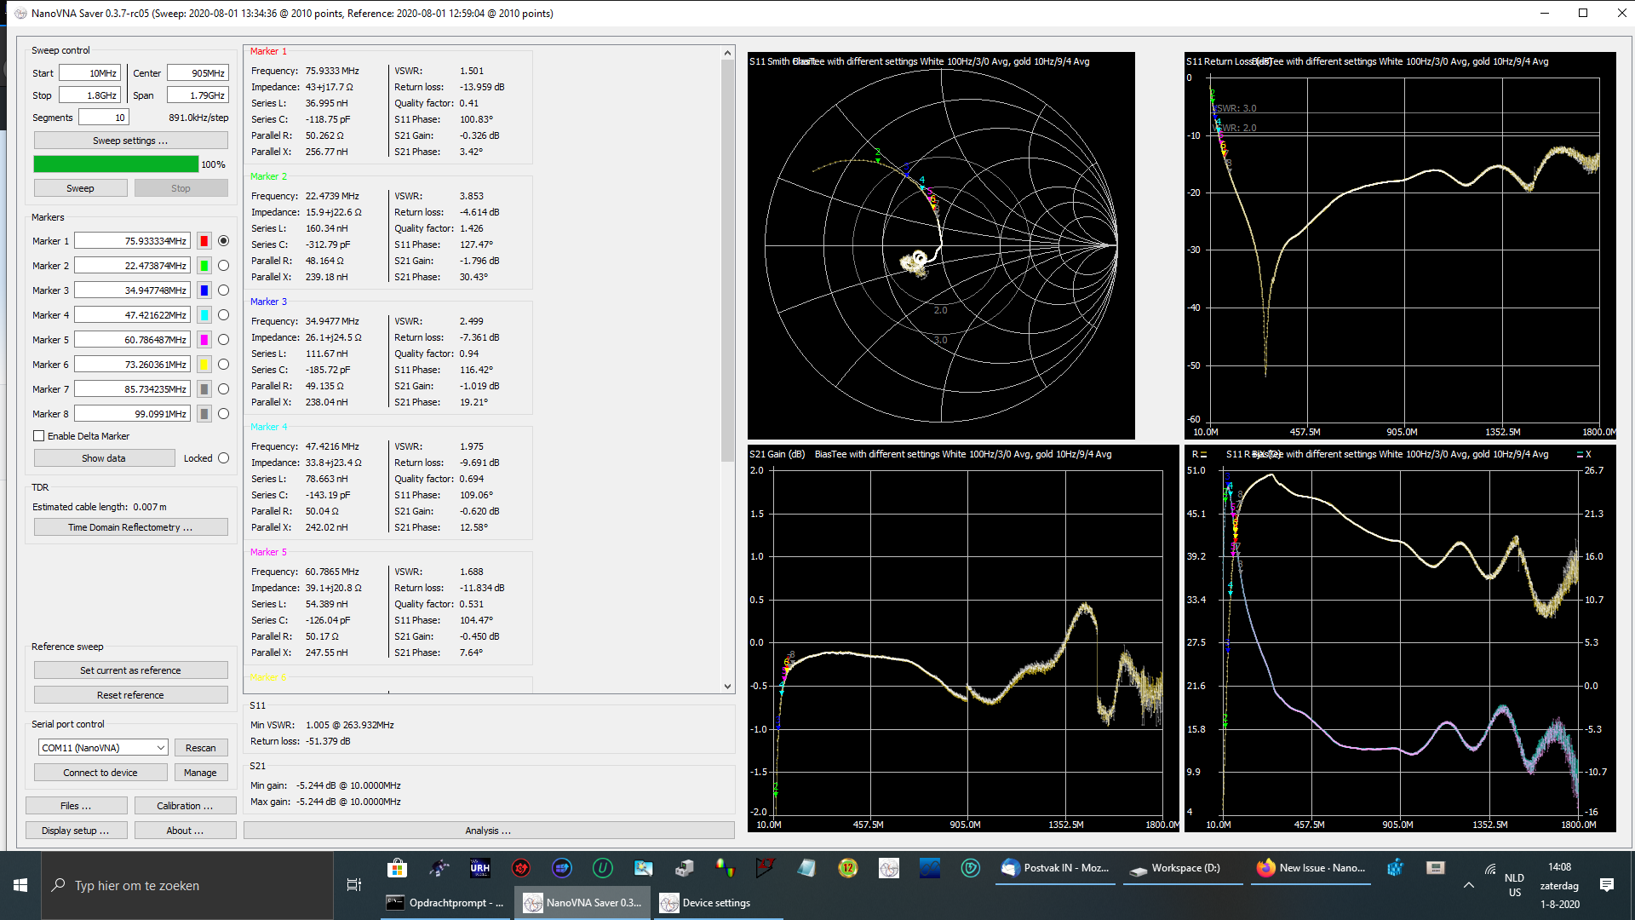This screenshot has height=920, width=1635.
Task: Open Thunderbird Postvak IN window
Action: (1056, 868)
